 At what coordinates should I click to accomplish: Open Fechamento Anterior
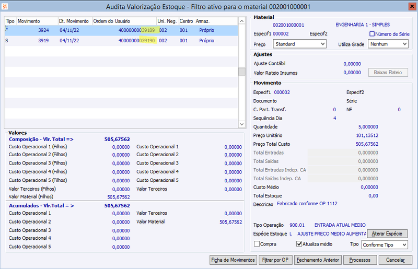point(318,260)
